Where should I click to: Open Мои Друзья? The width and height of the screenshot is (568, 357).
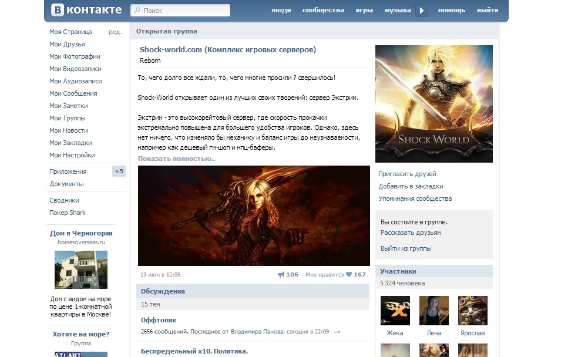[x=67, y=44]
